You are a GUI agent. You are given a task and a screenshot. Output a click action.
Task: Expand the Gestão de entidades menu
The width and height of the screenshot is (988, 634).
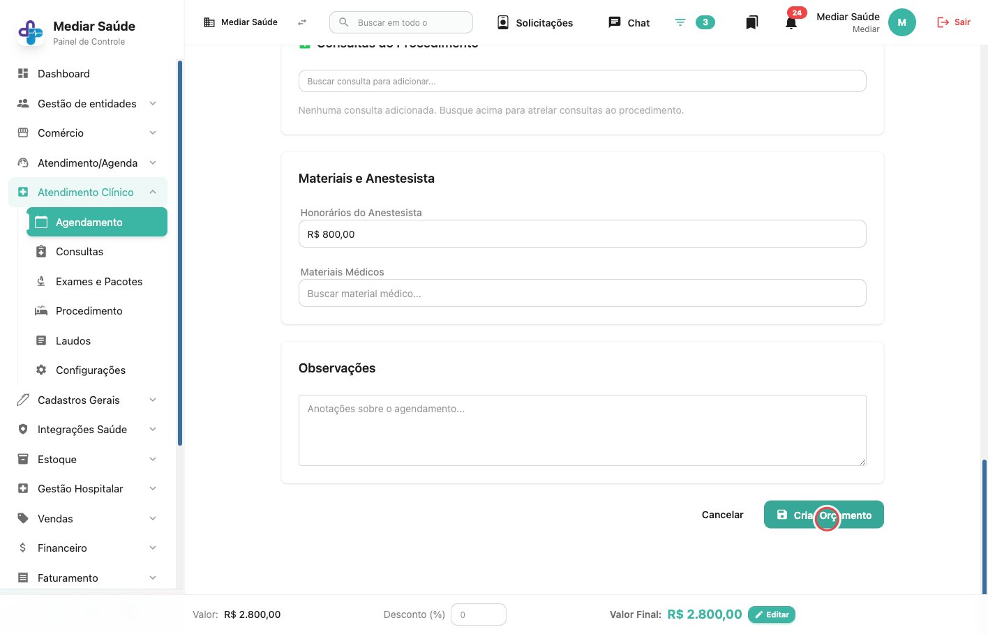tap(88, 103)
